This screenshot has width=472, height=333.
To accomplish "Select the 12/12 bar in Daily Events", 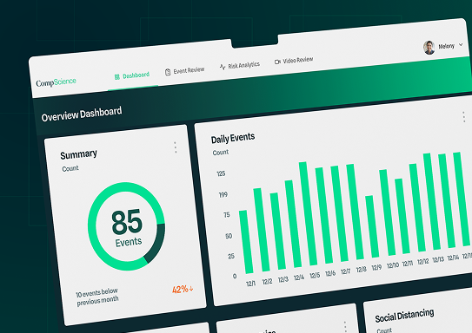I will point(417,208).
